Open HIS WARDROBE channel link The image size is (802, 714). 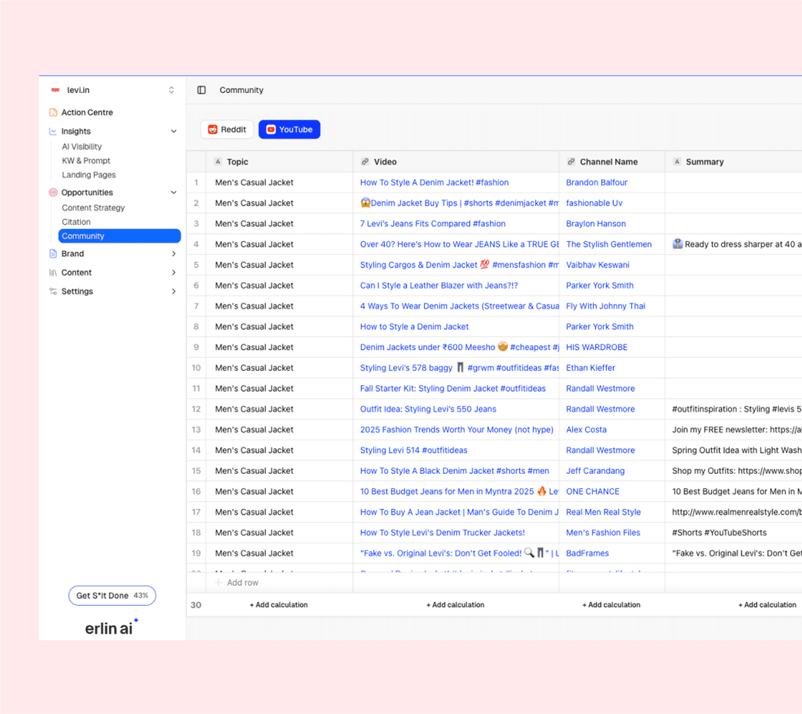coord(597,347)
